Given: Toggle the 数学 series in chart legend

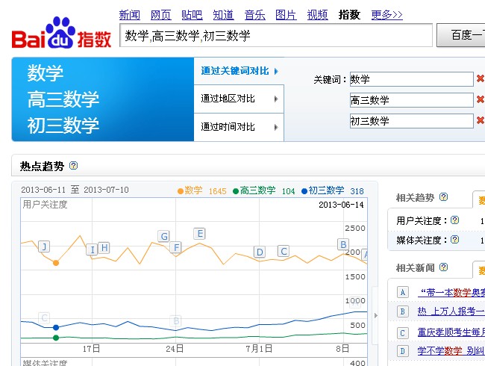Looking at the screenshot, I should coord(193,190).
